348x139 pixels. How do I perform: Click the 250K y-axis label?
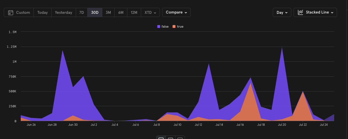point(13,106)
